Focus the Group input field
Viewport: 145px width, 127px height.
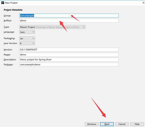[x=69, y=16]
